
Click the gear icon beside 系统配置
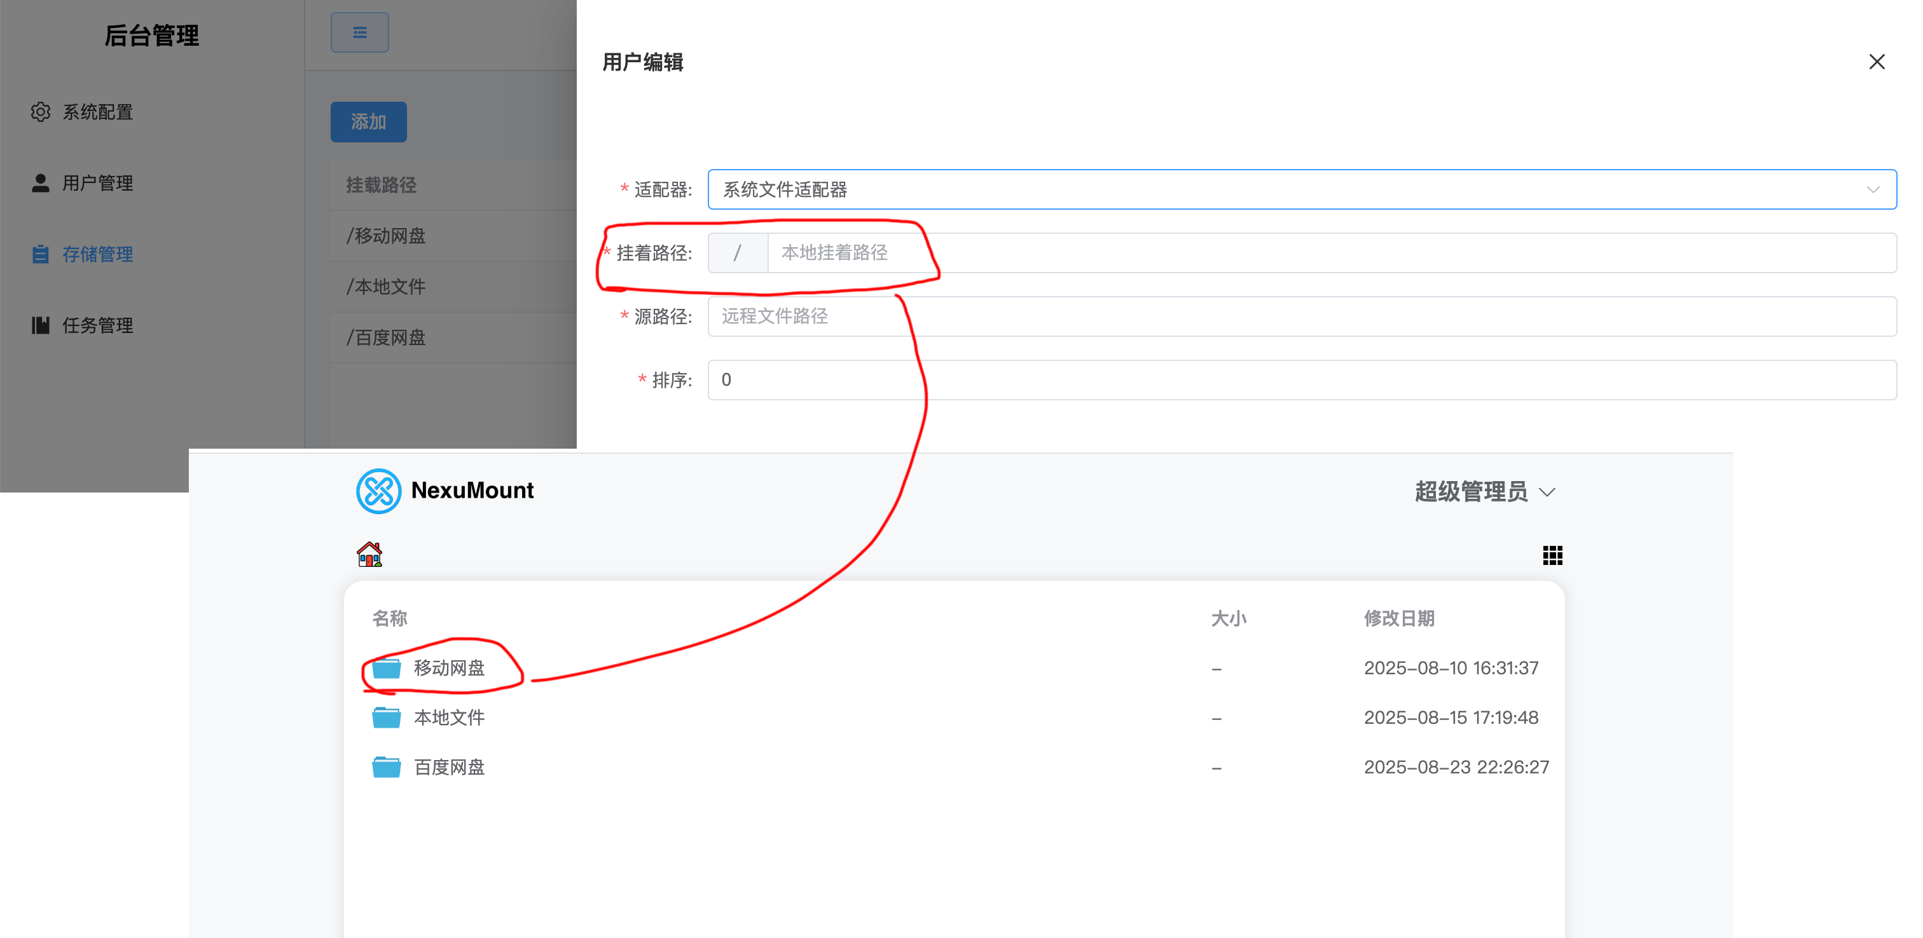(40, 112)
